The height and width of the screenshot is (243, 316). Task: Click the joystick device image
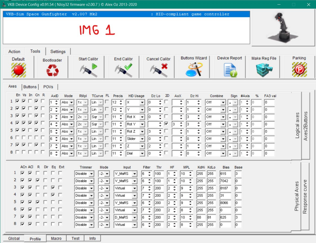[283, 28]
